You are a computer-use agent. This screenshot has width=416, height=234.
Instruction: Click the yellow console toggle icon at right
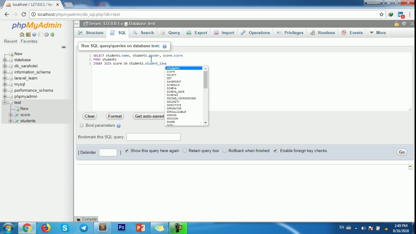point(410,167)
